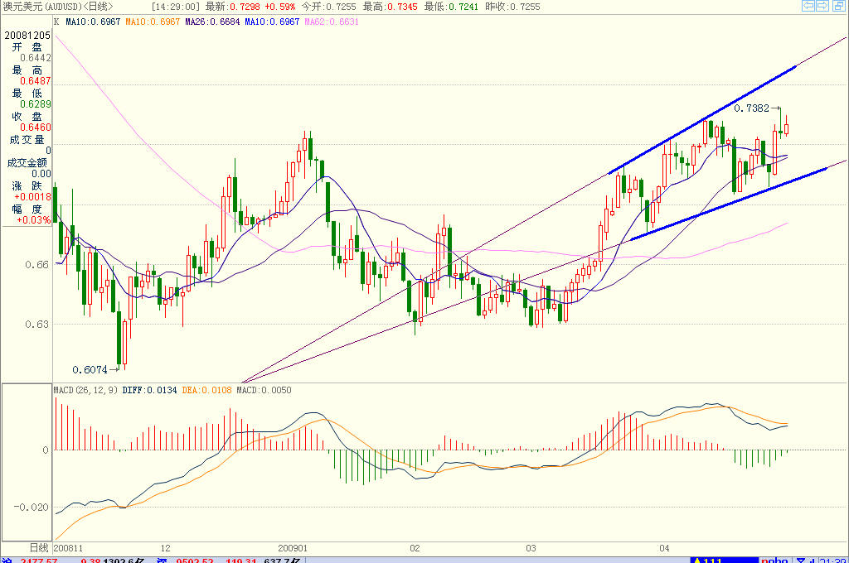Click the 成交金额 value 0.00
The width and height of the screenshot is (849, 563).
pos(41,174)
